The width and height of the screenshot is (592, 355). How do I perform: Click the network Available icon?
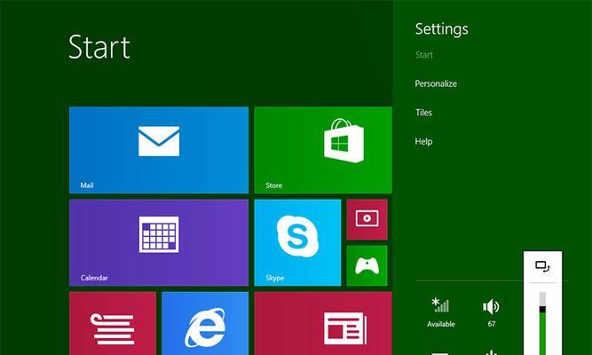point(440,312)
